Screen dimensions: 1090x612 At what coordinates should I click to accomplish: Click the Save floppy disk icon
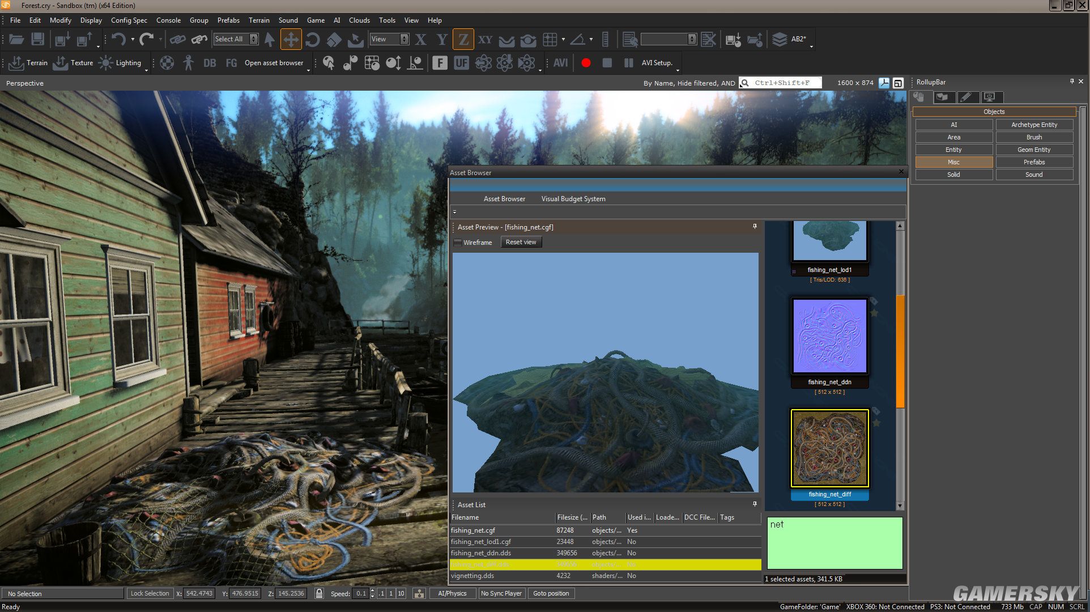pos(37,39)
